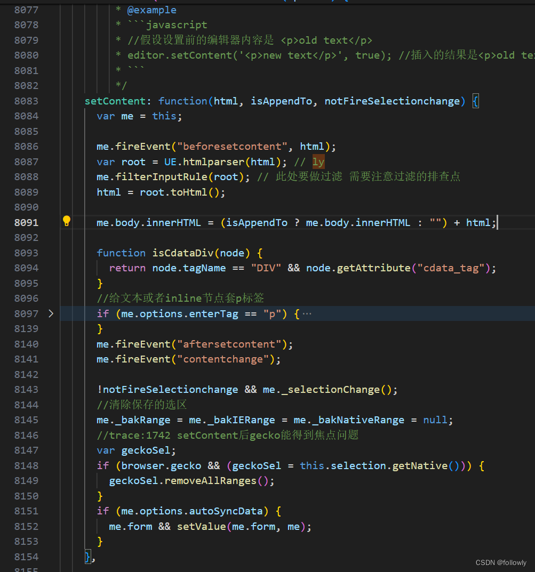Place cursor at end of line 8091
Viewport: 535px width, 572px height.
pyautogui.click(x=497, y=222)
